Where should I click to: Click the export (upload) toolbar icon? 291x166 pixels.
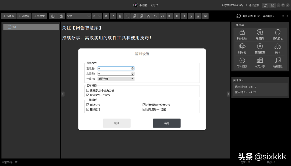pos(61,16)
